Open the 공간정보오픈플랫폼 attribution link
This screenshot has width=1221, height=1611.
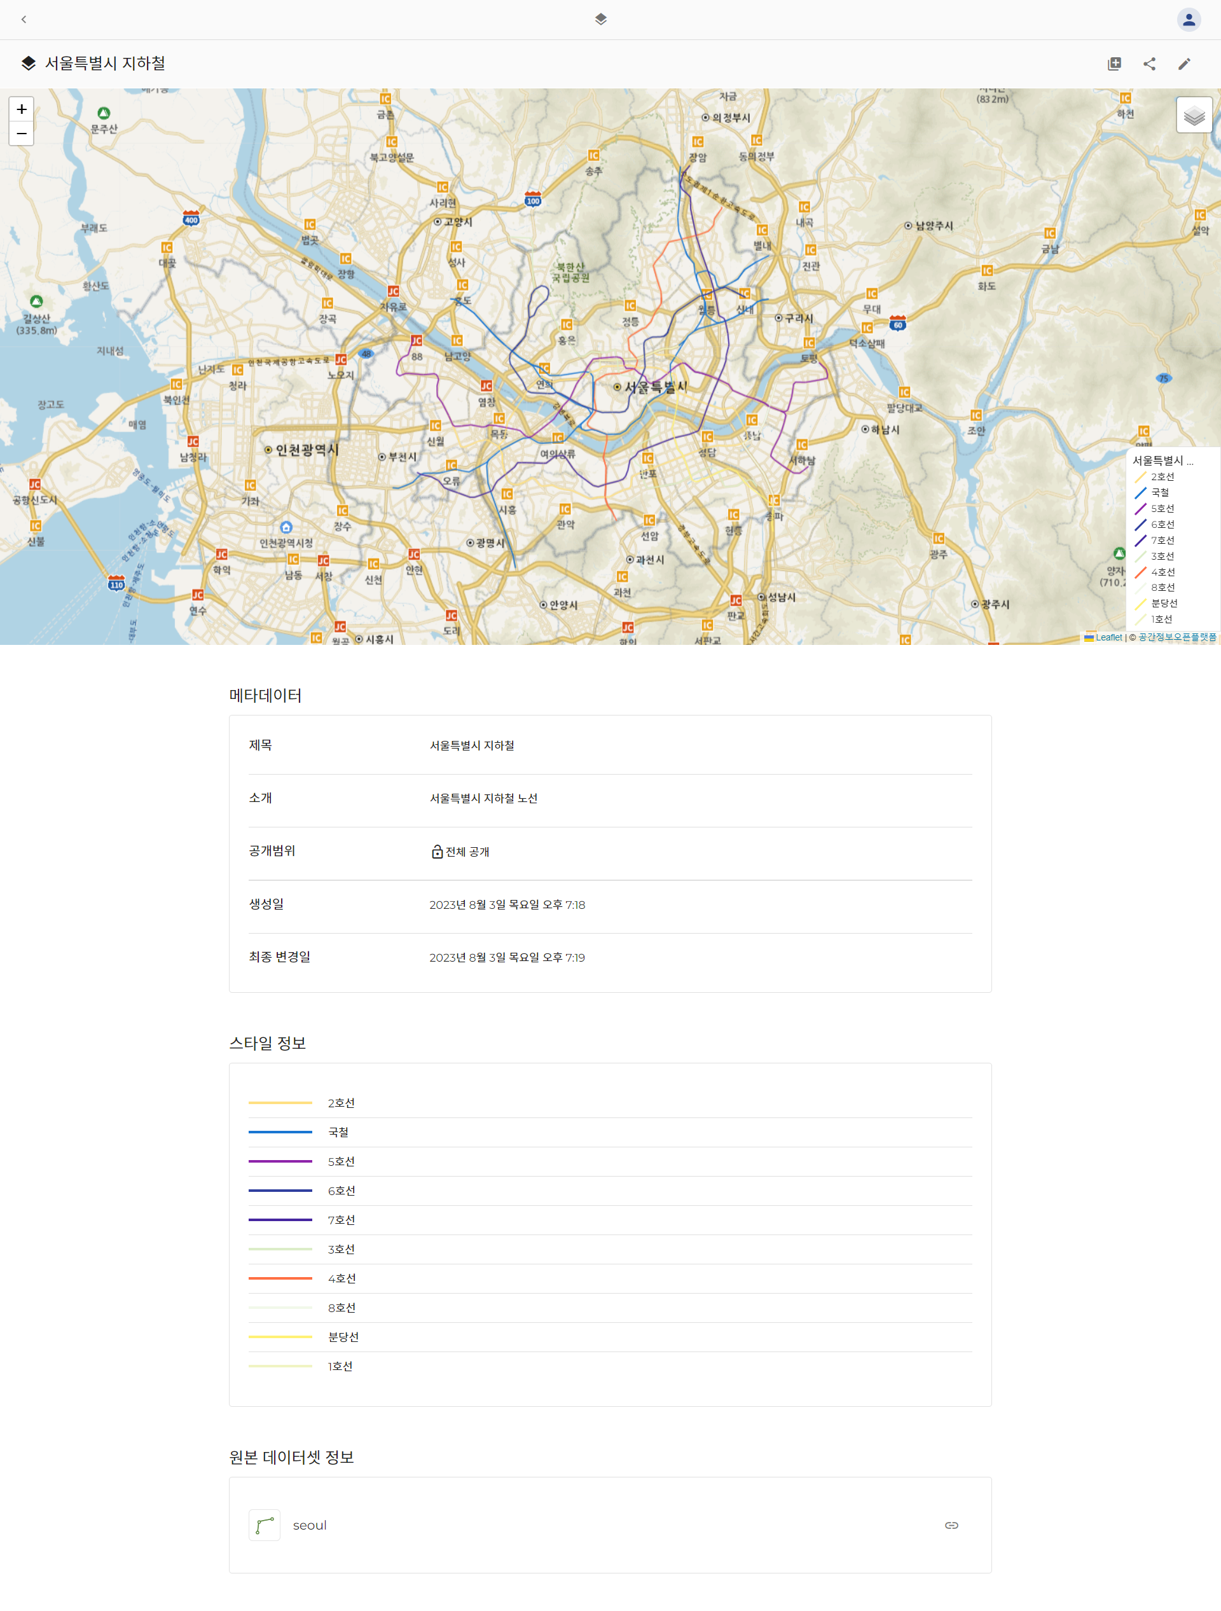(1176, 637)
